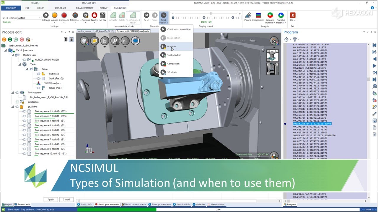Screen dimensions: 378x212
Task: Collapse the Table tree node
Action: pos(20,64)
